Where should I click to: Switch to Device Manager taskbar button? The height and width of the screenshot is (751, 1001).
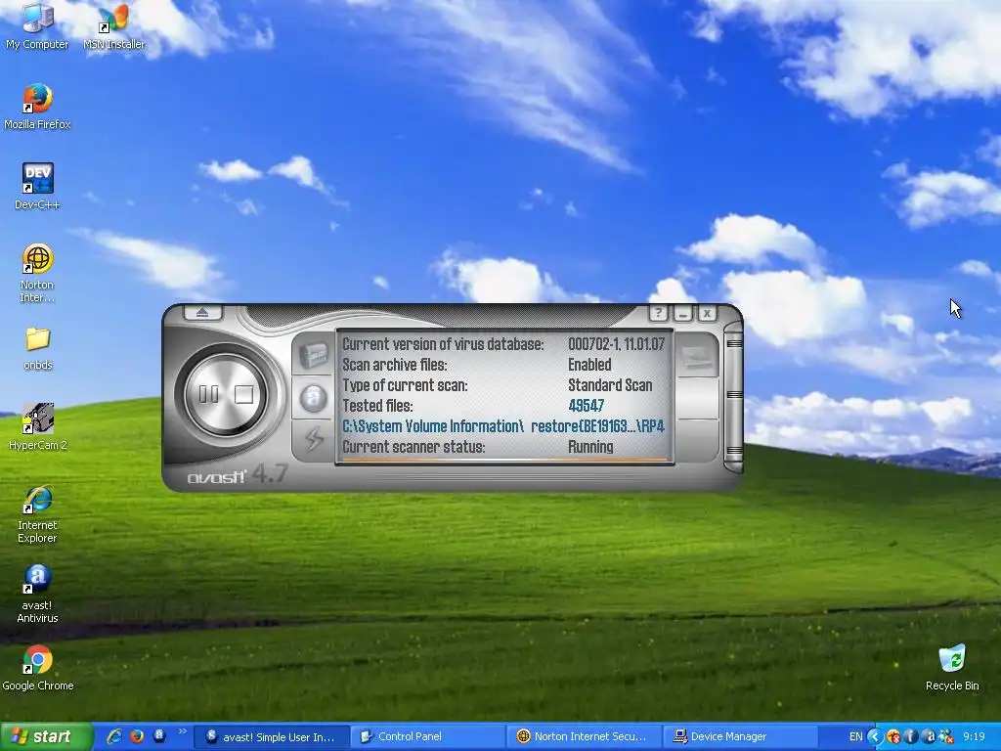coord(741,737)
